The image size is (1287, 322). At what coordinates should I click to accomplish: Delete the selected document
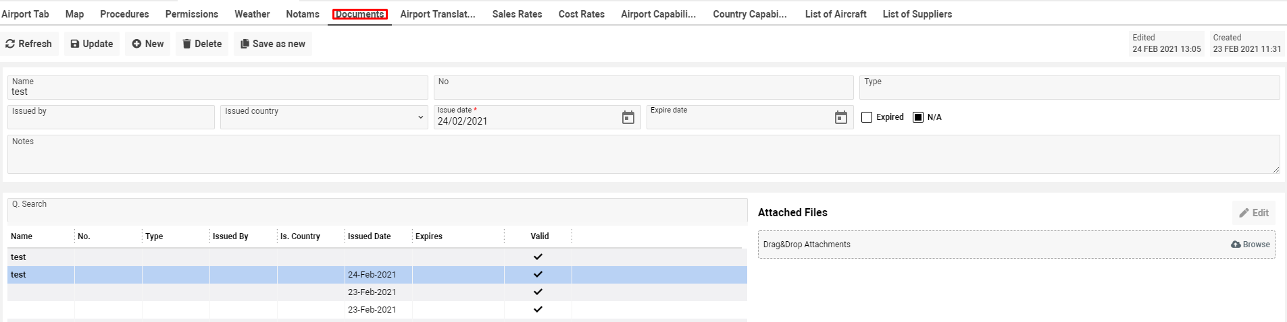(202, 44)
